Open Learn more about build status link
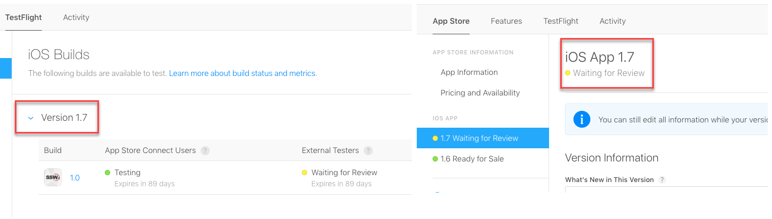 point(243,73)
